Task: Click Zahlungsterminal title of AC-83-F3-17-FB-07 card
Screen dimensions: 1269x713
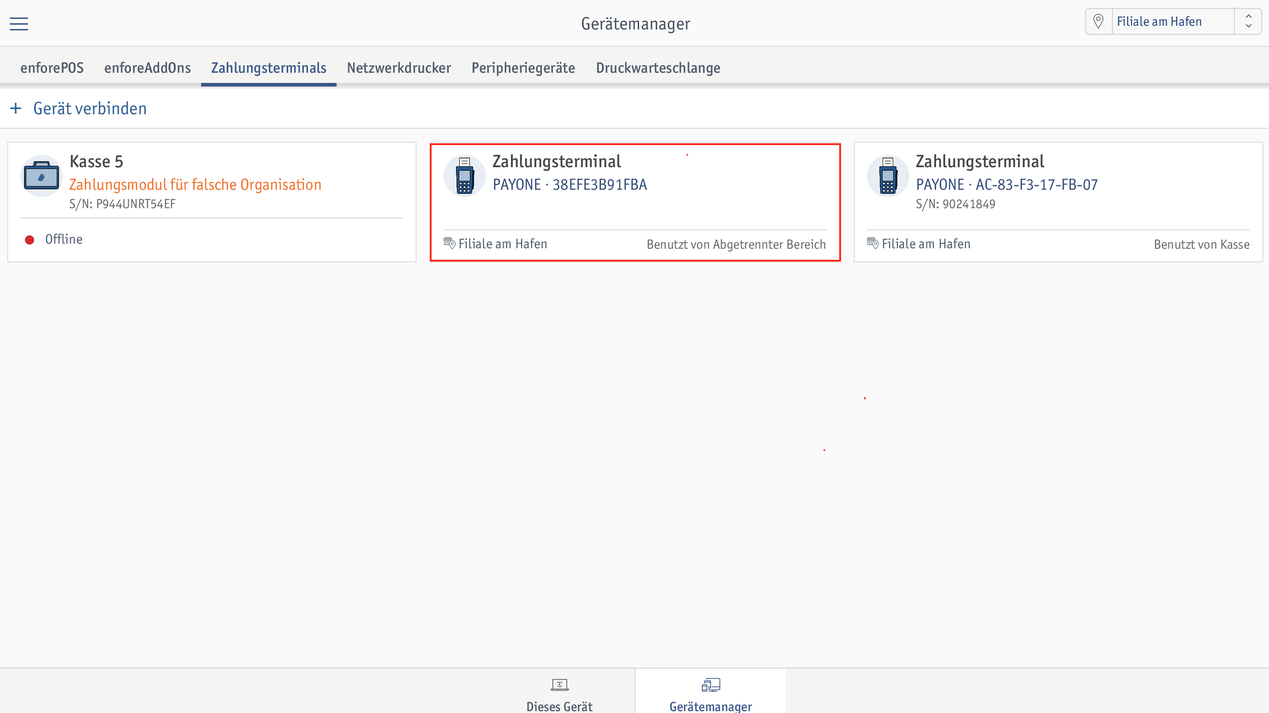Action: tap(979, 161)
